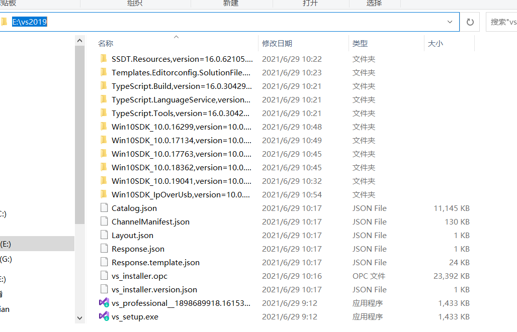Select the vs_professional__1898689918 file name
Screen dimensions: 517x332
[181, 303]
